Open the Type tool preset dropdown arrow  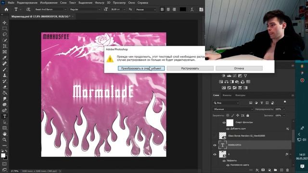pos(21,10)
